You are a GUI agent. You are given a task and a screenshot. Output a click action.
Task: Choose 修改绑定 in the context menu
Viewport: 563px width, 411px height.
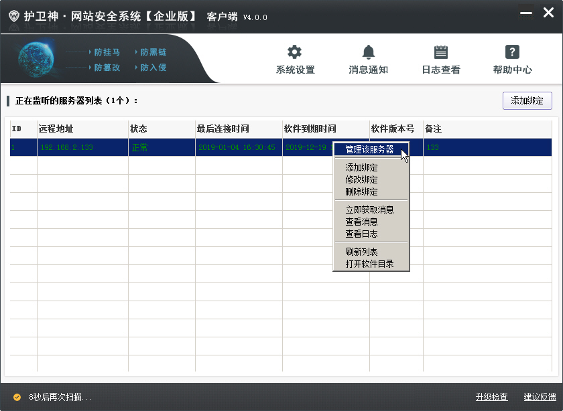[361, 180]
